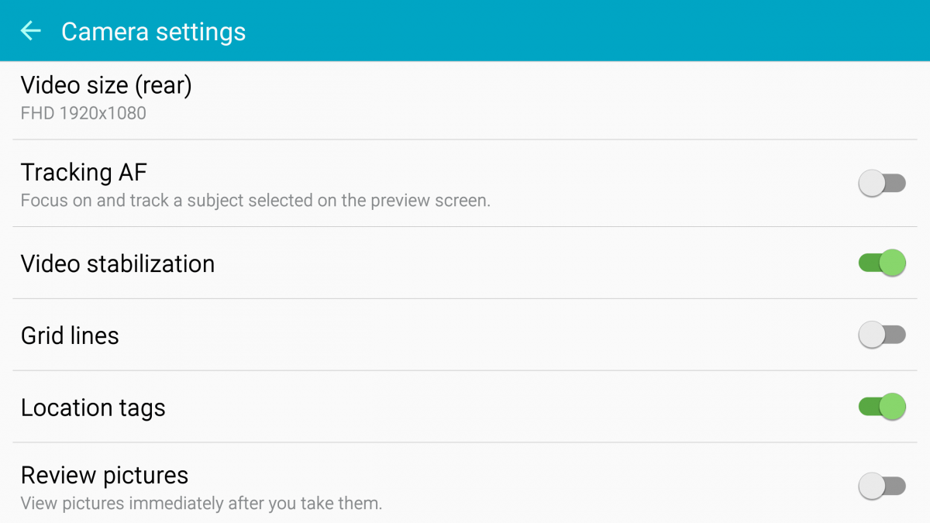Turn off the Video stabilization switch
930x523 pixels.
pos(882,263)
